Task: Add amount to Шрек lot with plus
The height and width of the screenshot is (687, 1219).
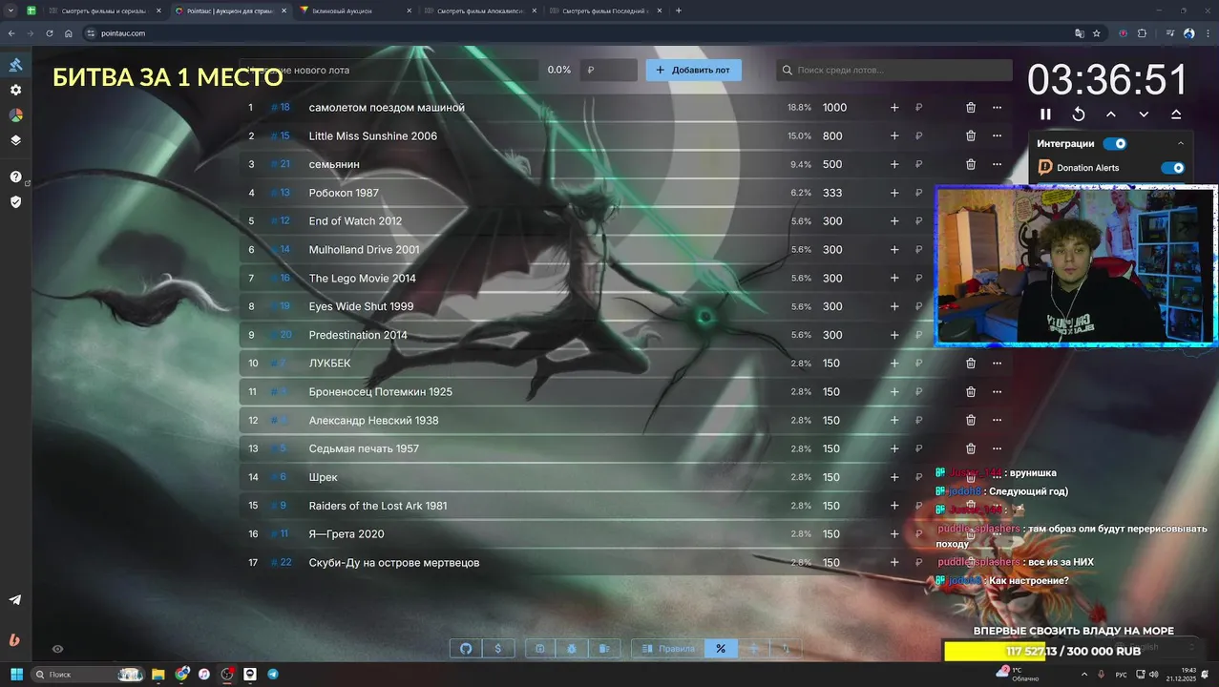Action: 894,477
